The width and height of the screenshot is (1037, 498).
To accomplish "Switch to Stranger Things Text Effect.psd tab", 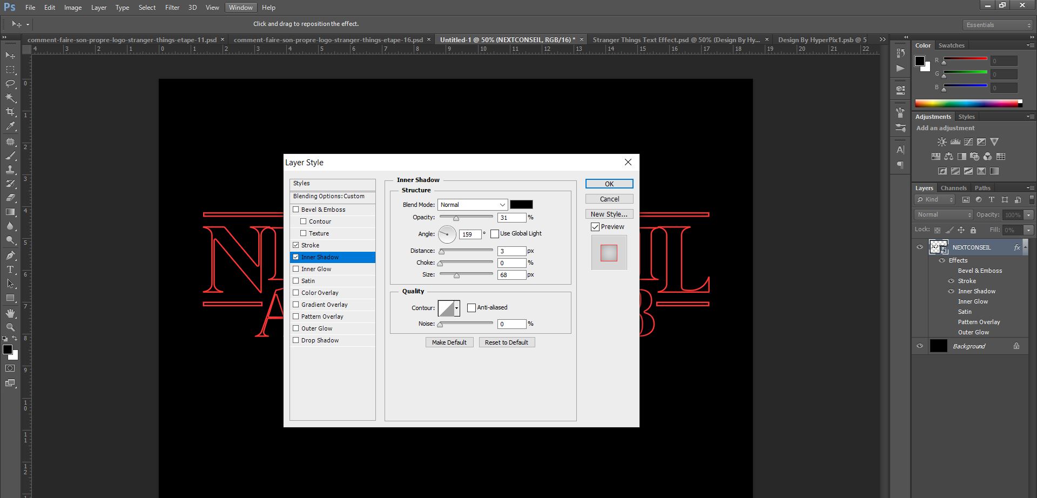I will tap(676, 39).
